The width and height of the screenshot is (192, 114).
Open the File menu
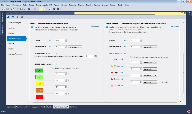point(2,5)
